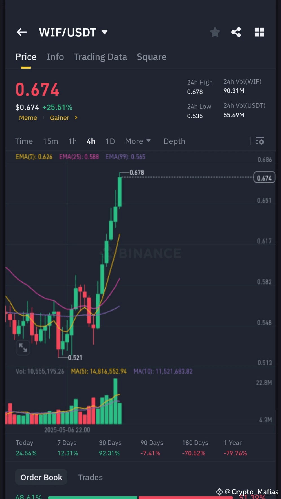Screen dimensions: 281x499
Task: Select the 15m chart interval
Action: point(51,141)
